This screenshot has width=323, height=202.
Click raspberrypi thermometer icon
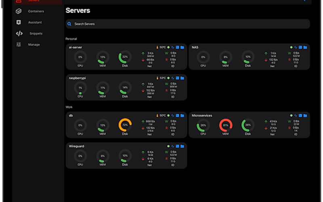click(x=157, y=78)
